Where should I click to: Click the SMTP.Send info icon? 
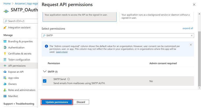coord(69,79)
